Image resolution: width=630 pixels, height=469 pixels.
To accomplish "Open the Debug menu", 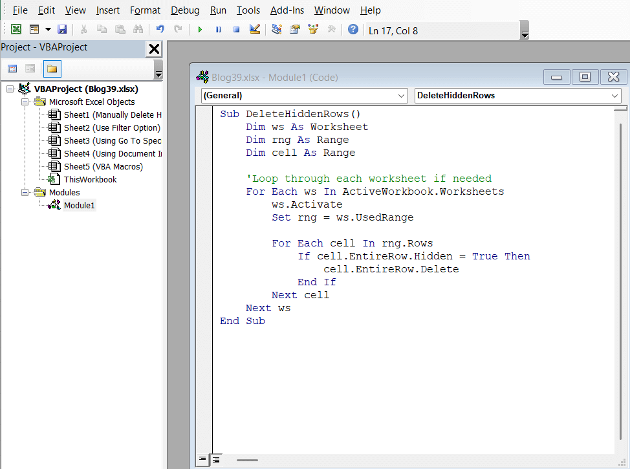I will (184, 10).
